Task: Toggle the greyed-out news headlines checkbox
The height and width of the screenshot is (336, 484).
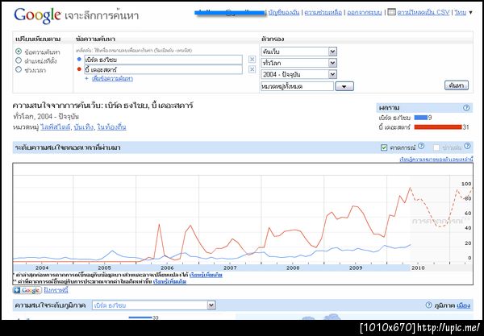Action: click(x=436, y=147)
